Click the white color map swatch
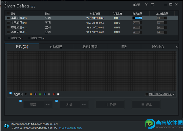The height and width of the screenshot is (131, 183). coord(58,94)
